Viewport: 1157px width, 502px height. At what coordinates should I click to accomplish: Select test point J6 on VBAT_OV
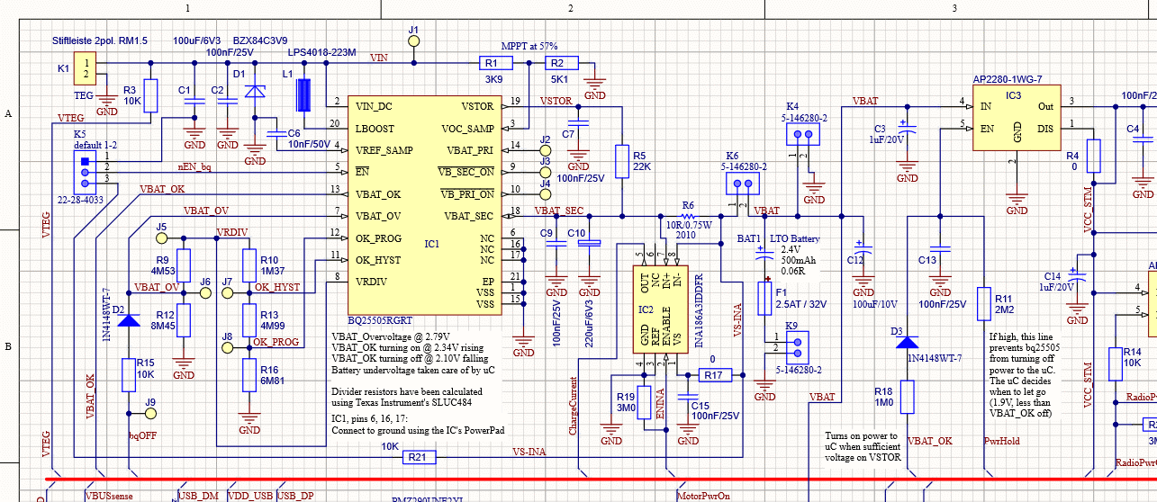(205, 293)
